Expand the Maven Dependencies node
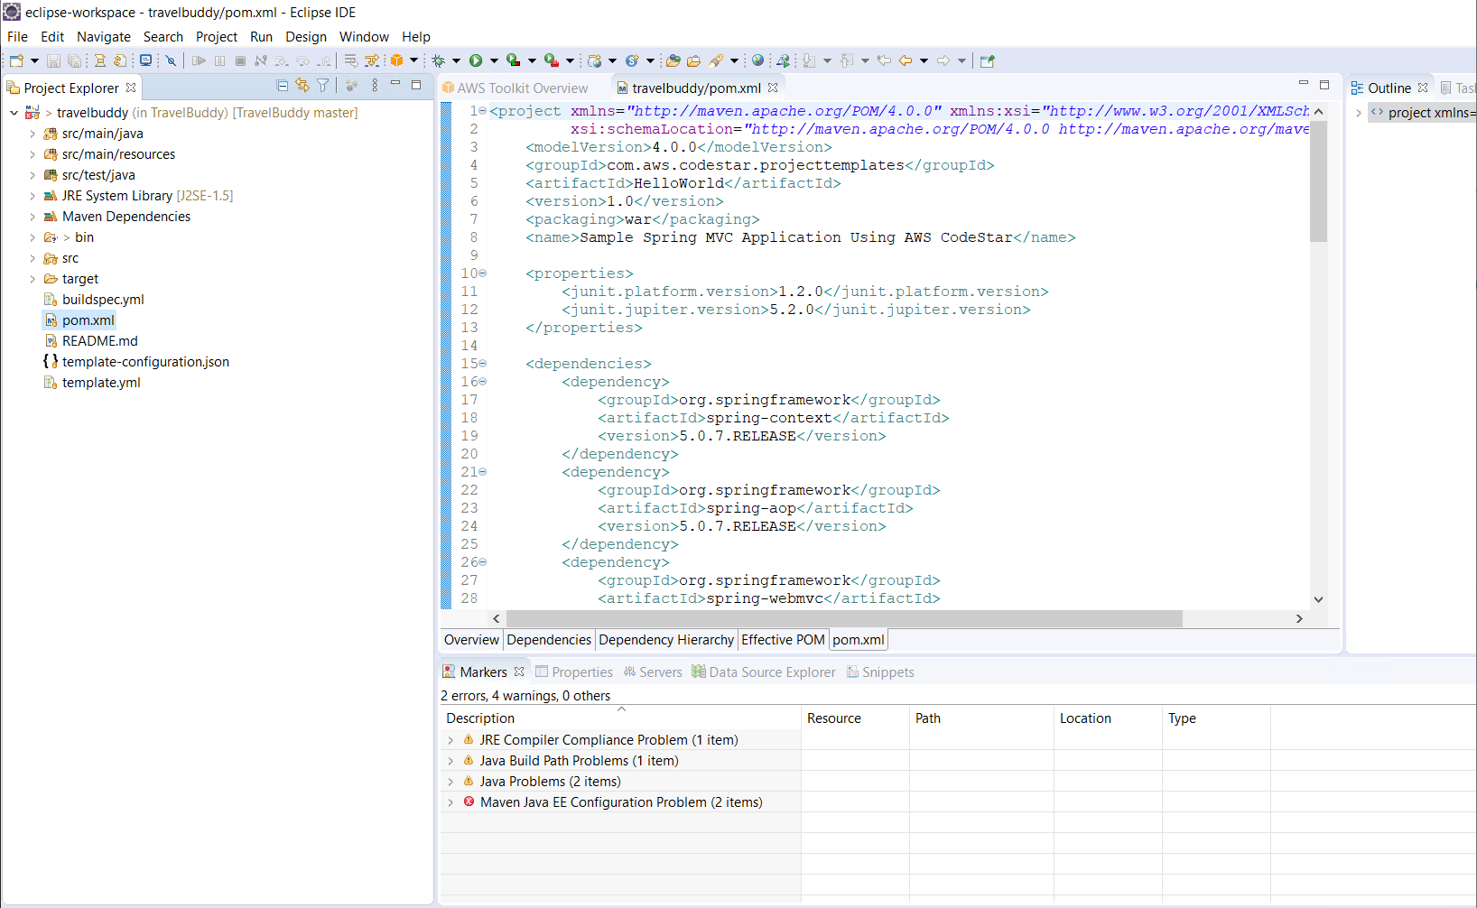1477x908 pixels. pos(33,217)
